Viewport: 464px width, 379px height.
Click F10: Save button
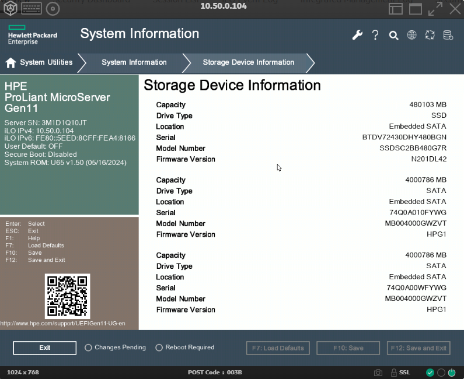(x=348, y=348)
